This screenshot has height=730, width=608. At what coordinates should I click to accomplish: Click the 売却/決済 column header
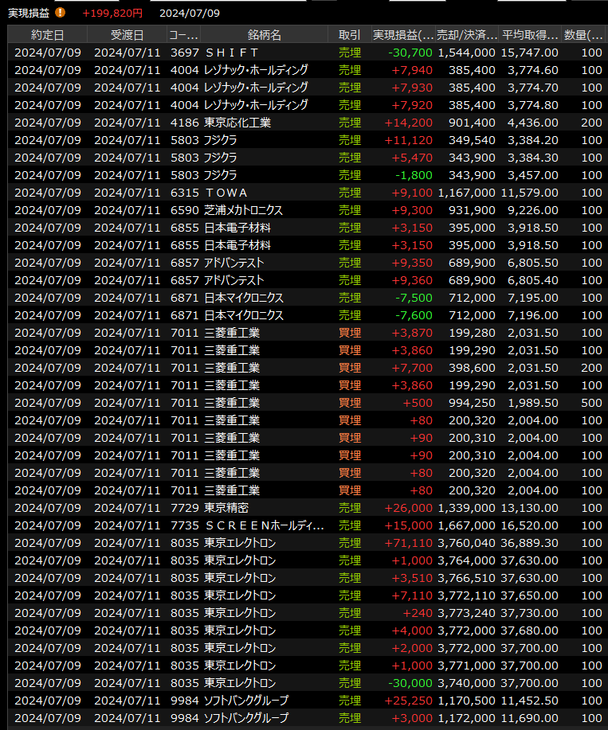[x=466, y=35]
